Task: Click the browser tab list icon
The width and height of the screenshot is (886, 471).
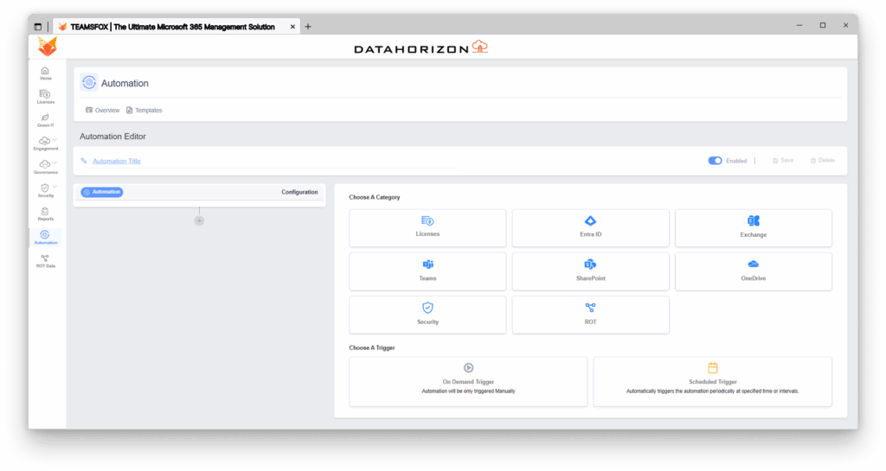Action: pyautogui.click(x=38, y=27)
